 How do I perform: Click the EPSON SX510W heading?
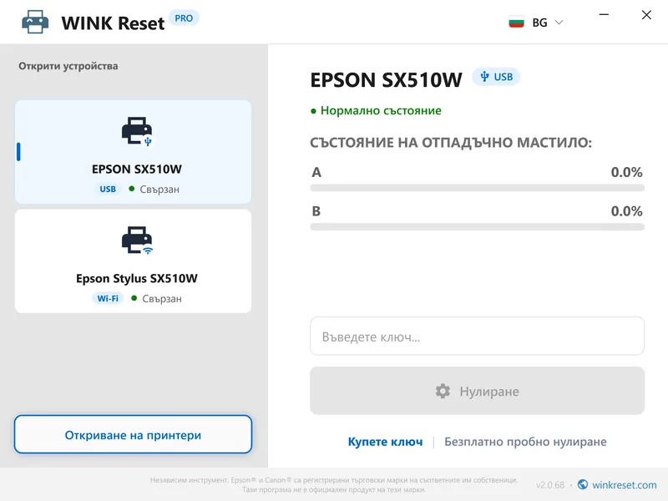tap(386, 80)
